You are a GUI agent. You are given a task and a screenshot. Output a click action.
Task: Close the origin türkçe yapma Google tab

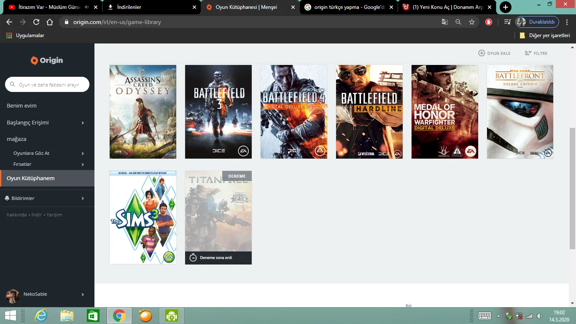(x=391, y=7)
